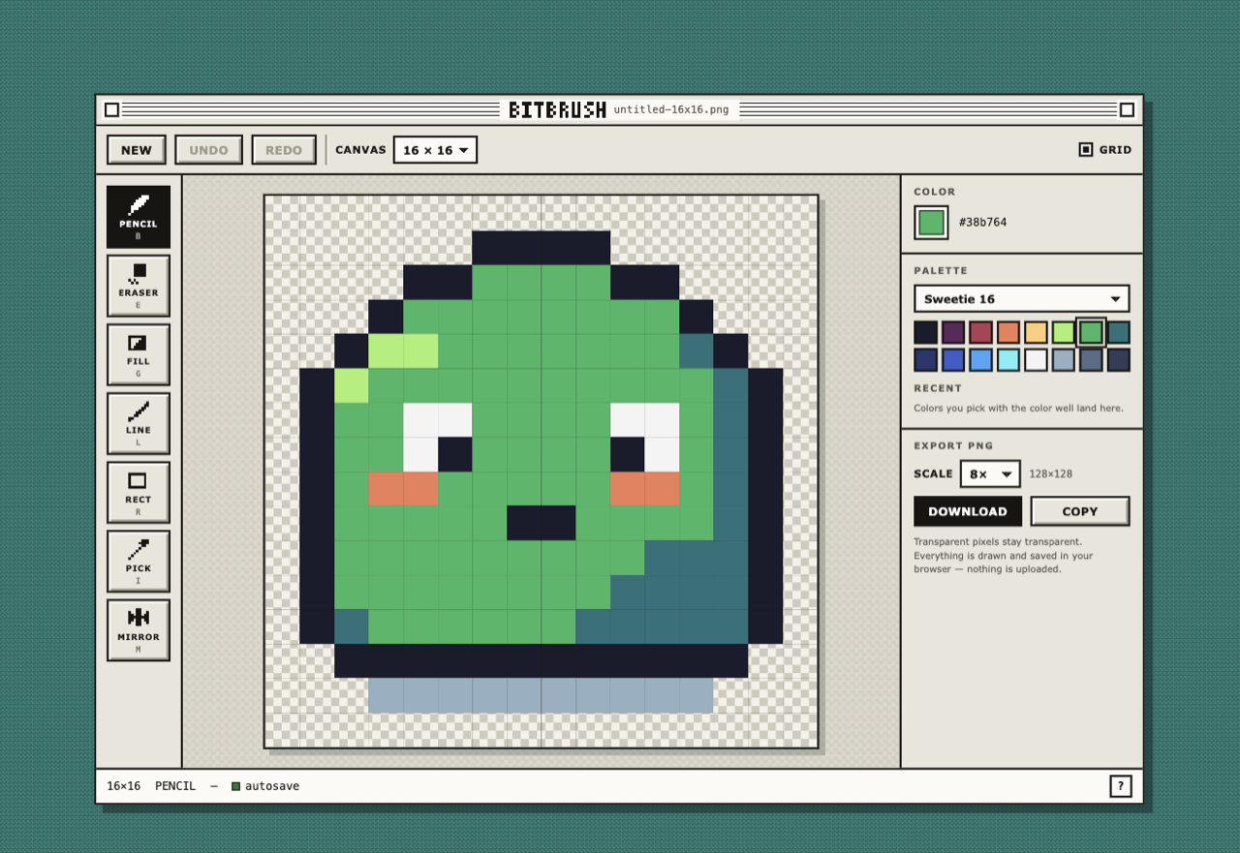Pick the last dark slate palette swatch
The image size is (1240, 853).
[1119, 360]
